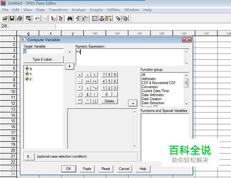This screenshot has width=231, height=178.
Task: Click the y column header in data grid
Action: point(73,33)
